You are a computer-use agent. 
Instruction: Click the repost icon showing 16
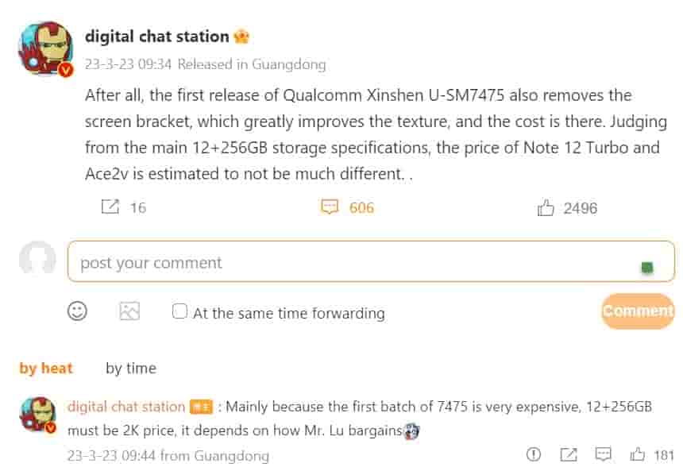pyautogui.click(x=110, y=207)
